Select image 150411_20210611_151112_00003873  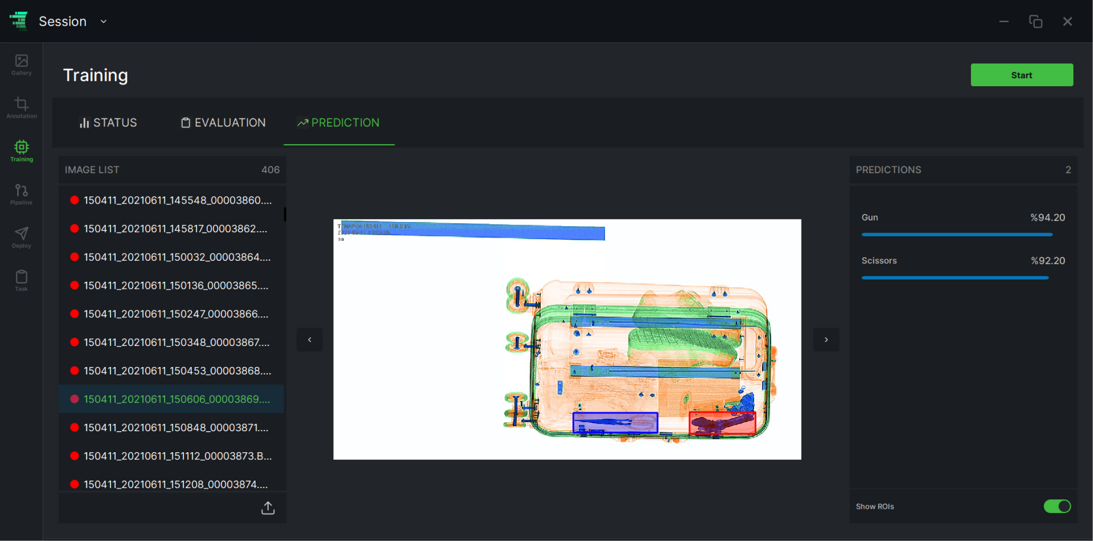pyautogui.click(x=172, y=456)
